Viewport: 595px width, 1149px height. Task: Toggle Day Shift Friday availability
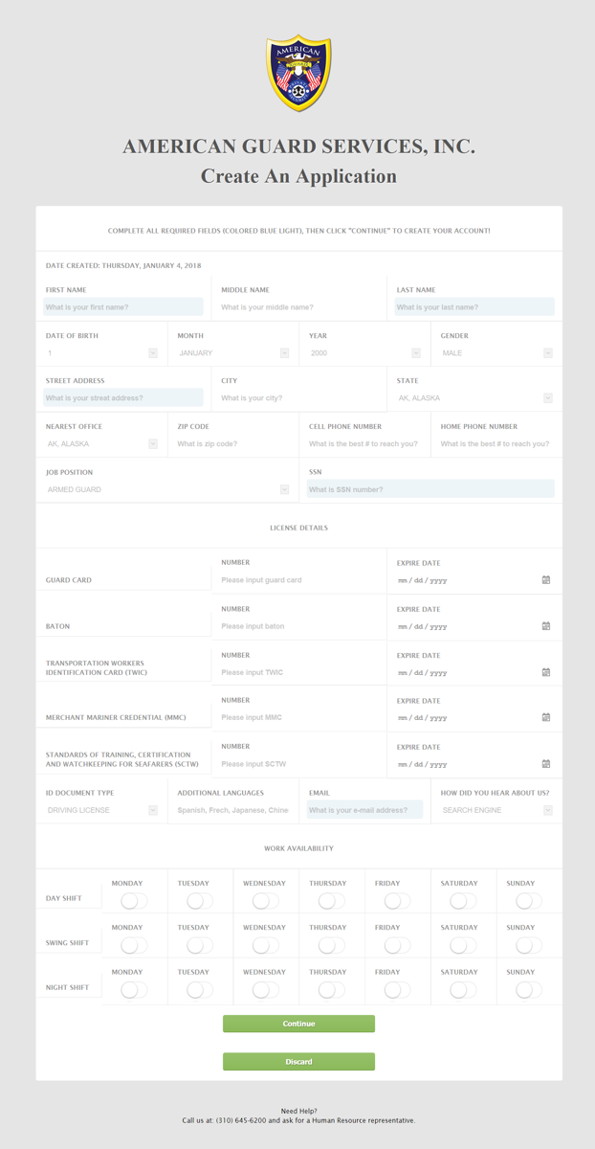tap(397, 901)
